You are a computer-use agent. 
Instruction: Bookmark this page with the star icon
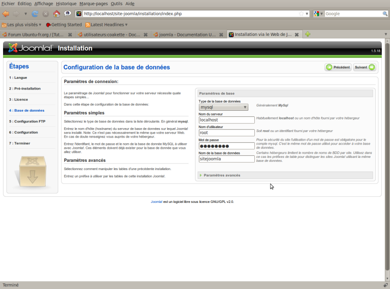point(301,14)
